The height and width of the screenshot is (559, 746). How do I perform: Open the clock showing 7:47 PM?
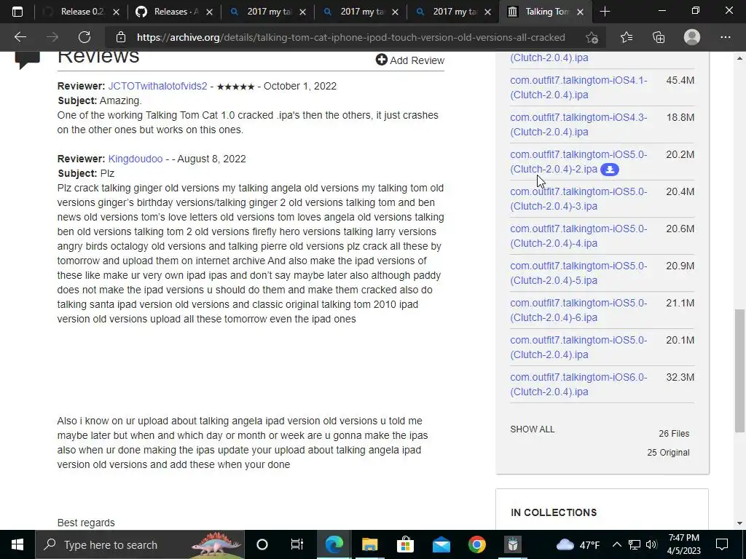pyautogui.click(x=683, y=544)
